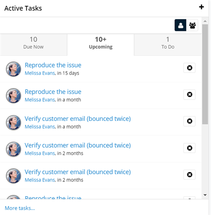
Task: Click "in 15 days" due text
Action: pos(68,73)
